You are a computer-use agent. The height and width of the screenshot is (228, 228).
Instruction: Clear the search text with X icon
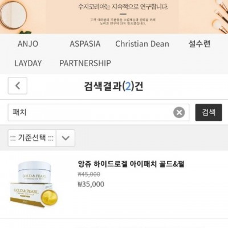(x=179, y=112)
